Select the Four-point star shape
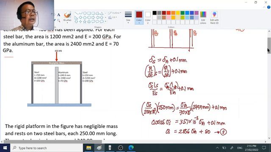The width and height of the screenshot is (271, 152). [80, 22]
